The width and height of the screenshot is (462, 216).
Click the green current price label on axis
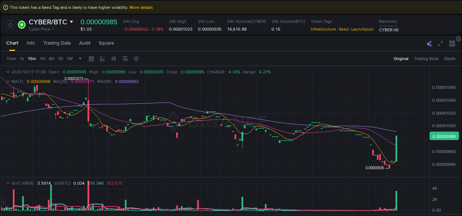(x=444, y=136)
